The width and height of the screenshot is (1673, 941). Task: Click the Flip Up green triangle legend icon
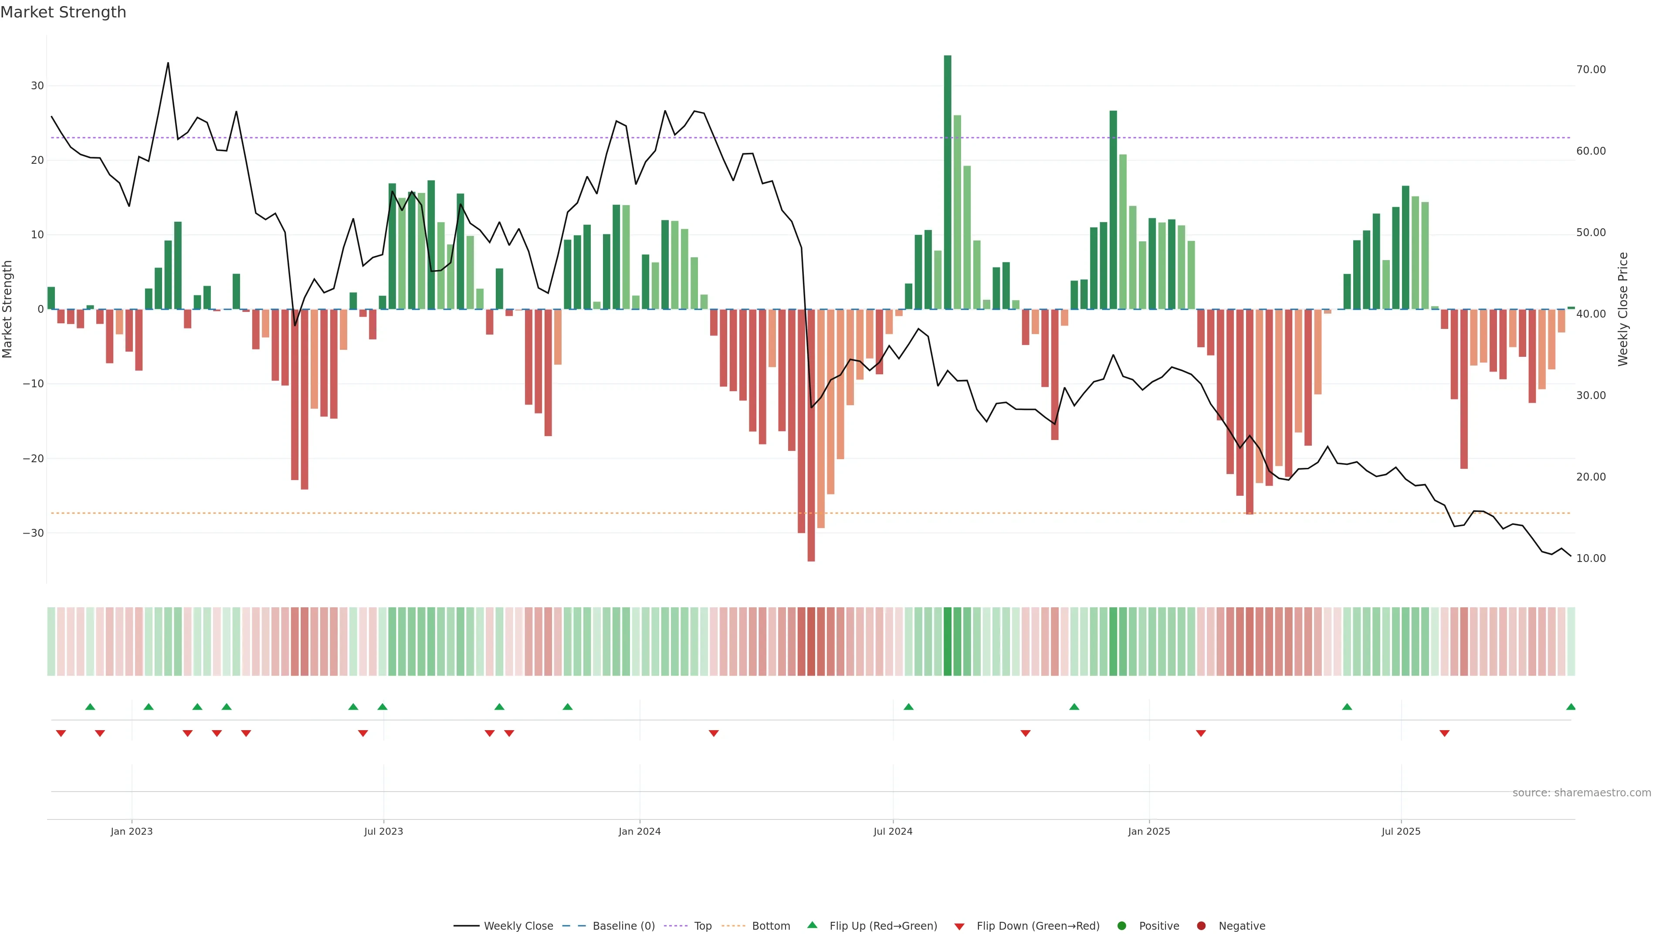(x=812, y=925)
